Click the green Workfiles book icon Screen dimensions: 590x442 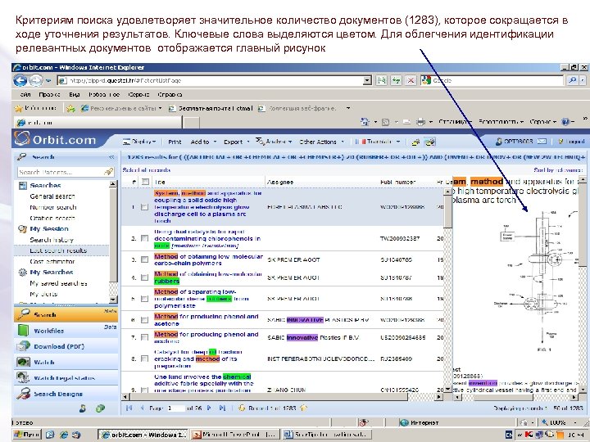[23, 331]
